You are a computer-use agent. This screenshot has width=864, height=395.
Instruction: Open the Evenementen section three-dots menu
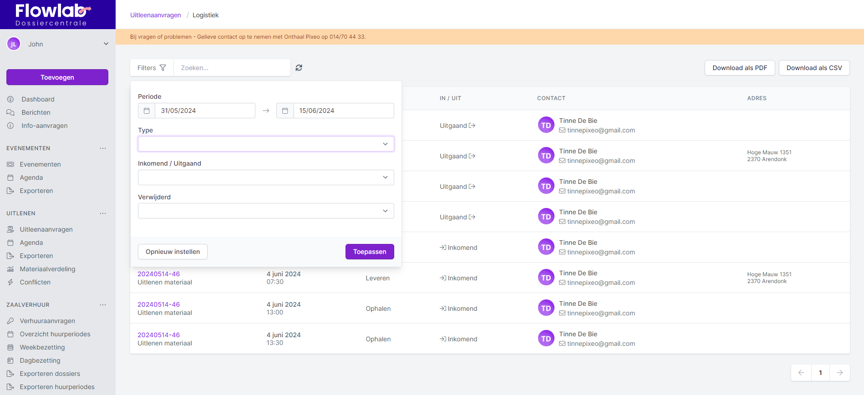coord(103,148)
